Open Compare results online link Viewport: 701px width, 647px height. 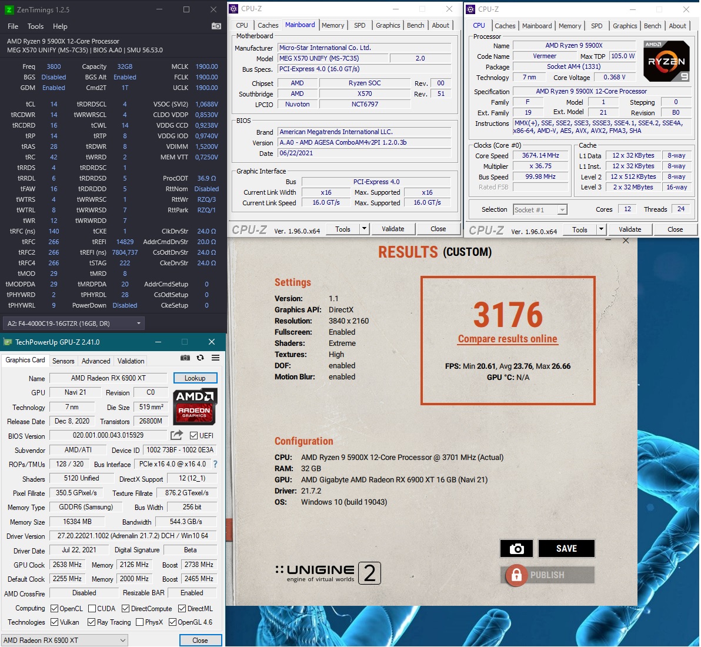[x=508, y=339]
